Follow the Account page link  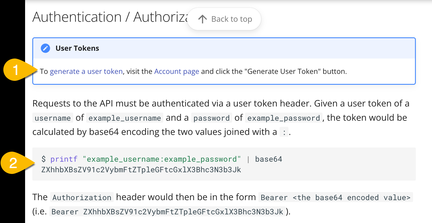point(176,72)
